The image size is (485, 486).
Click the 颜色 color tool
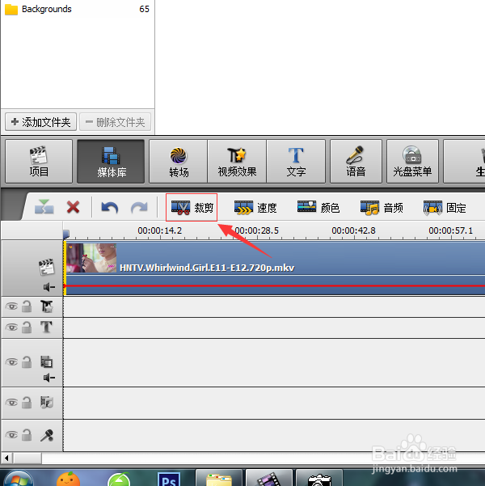tap(318, 208)
